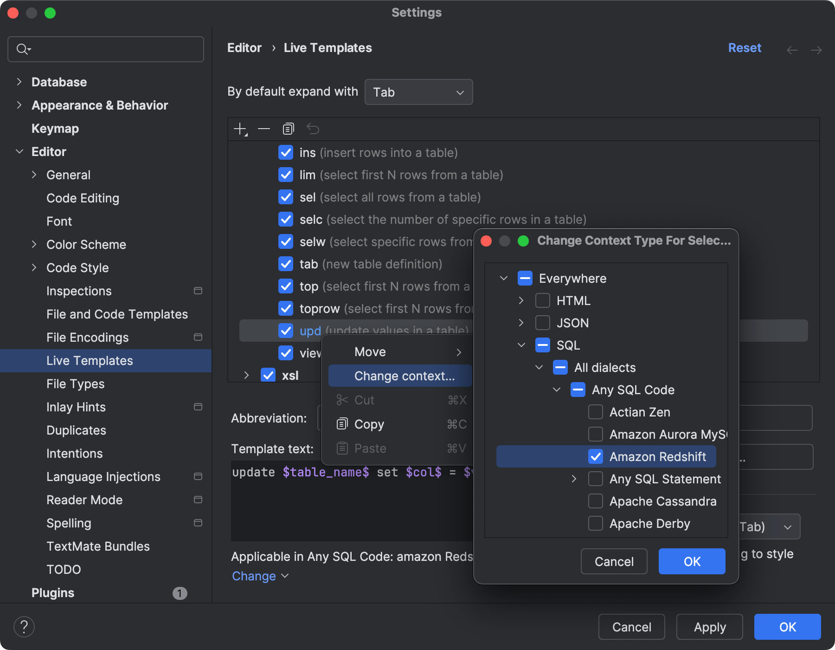Open help using the question mark icon
The image size is (835, 650).
tap(24, 626)
